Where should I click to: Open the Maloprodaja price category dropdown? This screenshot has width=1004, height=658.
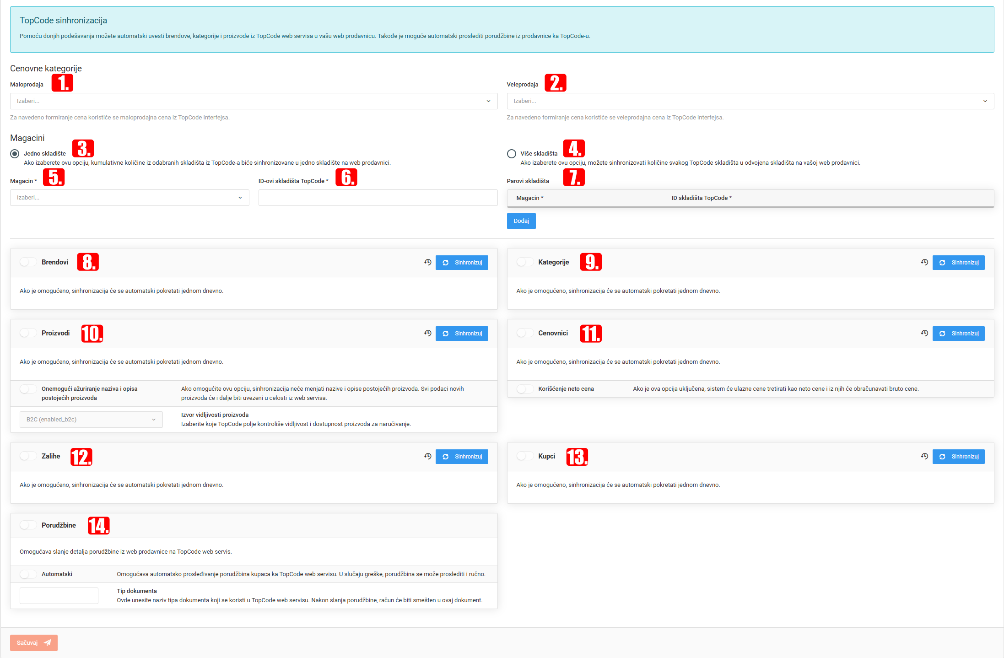(254, 101)
